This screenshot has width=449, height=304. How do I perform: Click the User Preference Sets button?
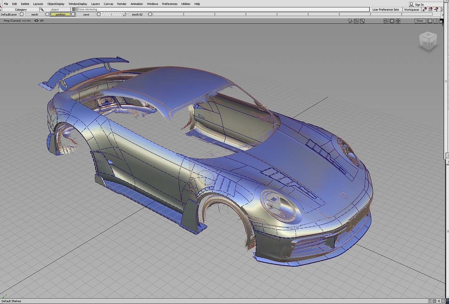click(x=385, y=10)
